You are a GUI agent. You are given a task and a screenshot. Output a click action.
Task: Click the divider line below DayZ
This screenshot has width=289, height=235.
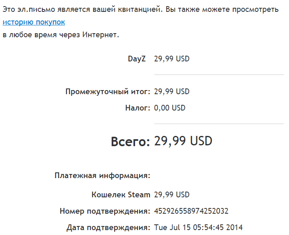click(x=219, y=75)
